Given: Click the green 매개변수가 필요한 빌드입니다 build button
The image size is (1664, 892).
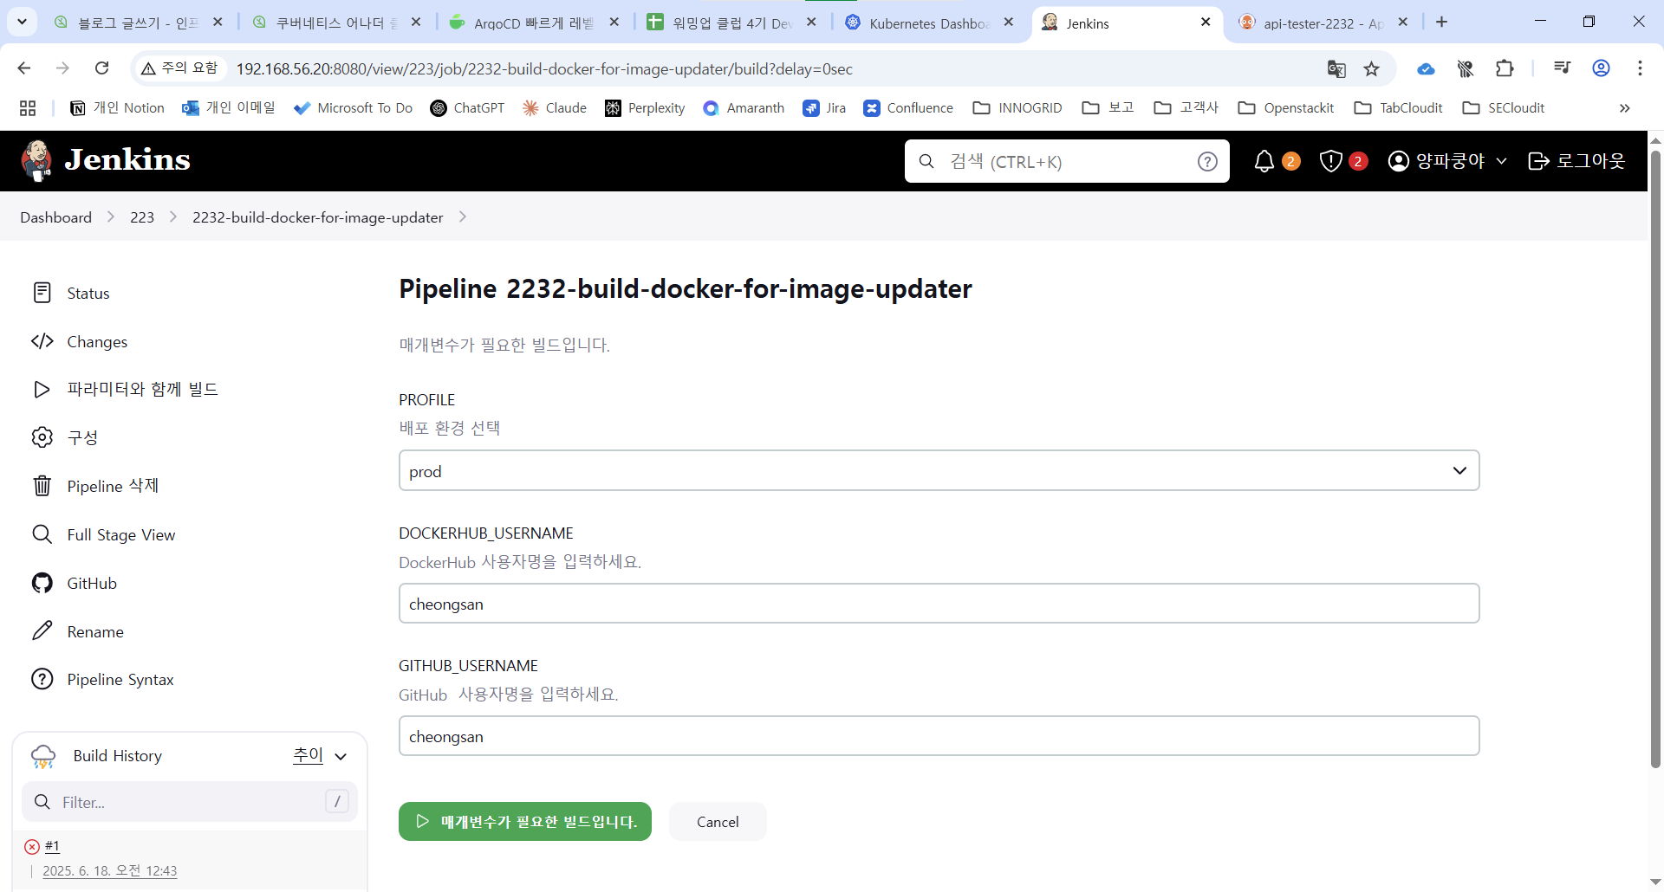Looking at the screenshot, I should [525, 821].
